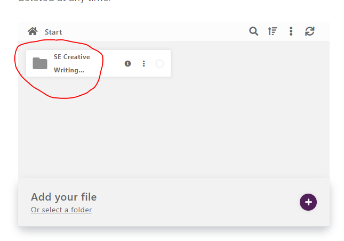This screenshot has width=344, height=241.
Task: Select the SE Creative Writing folder radio circle
Action: pyautogui.click(x=159, y=63)
